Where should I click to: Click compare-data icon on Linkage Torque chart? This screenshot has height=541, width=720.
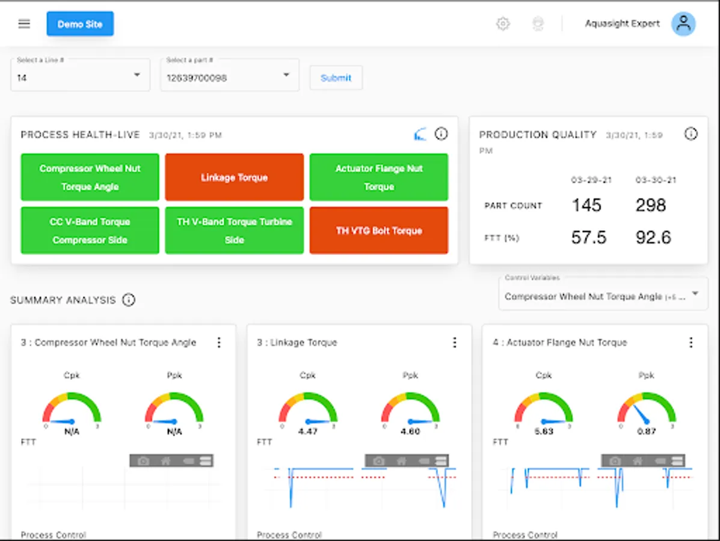coord(442,460)
